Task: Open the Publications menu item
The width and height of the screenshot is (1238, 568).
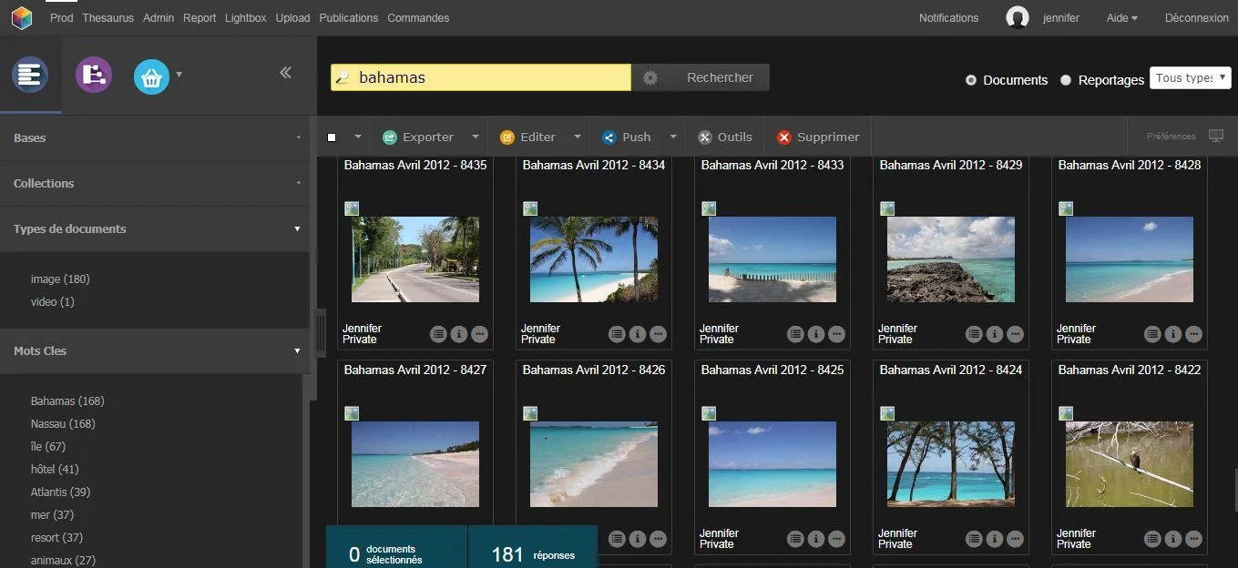Action: [x=349, y=18]
